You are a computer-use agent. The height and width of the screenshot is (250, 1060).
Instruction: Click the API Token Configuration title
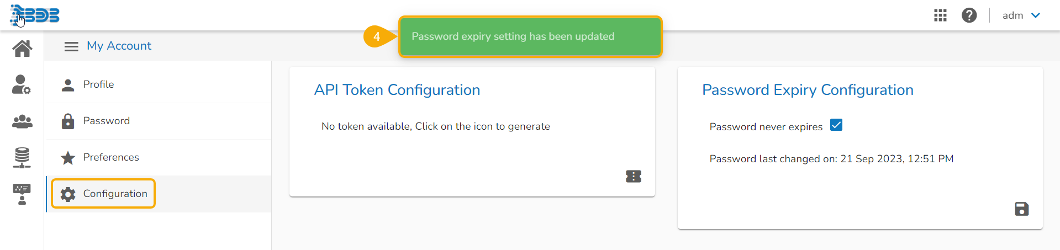point(397,90)
